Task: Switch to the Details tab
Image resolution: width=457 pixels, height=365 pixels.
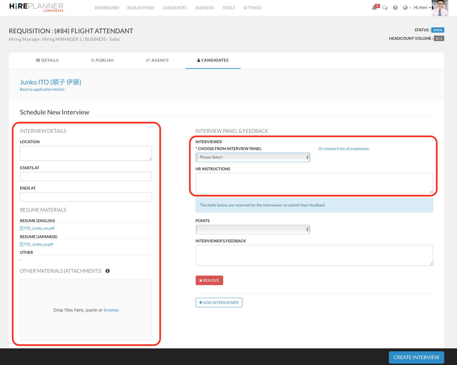Action: pos(47,60)
